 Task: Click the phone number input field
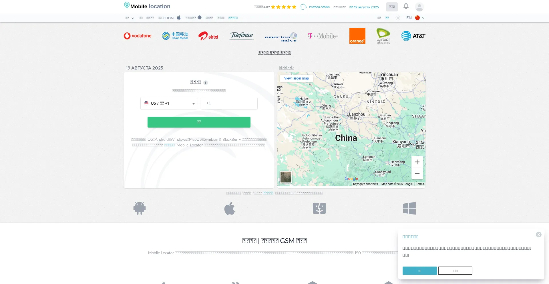click(229, 103)
